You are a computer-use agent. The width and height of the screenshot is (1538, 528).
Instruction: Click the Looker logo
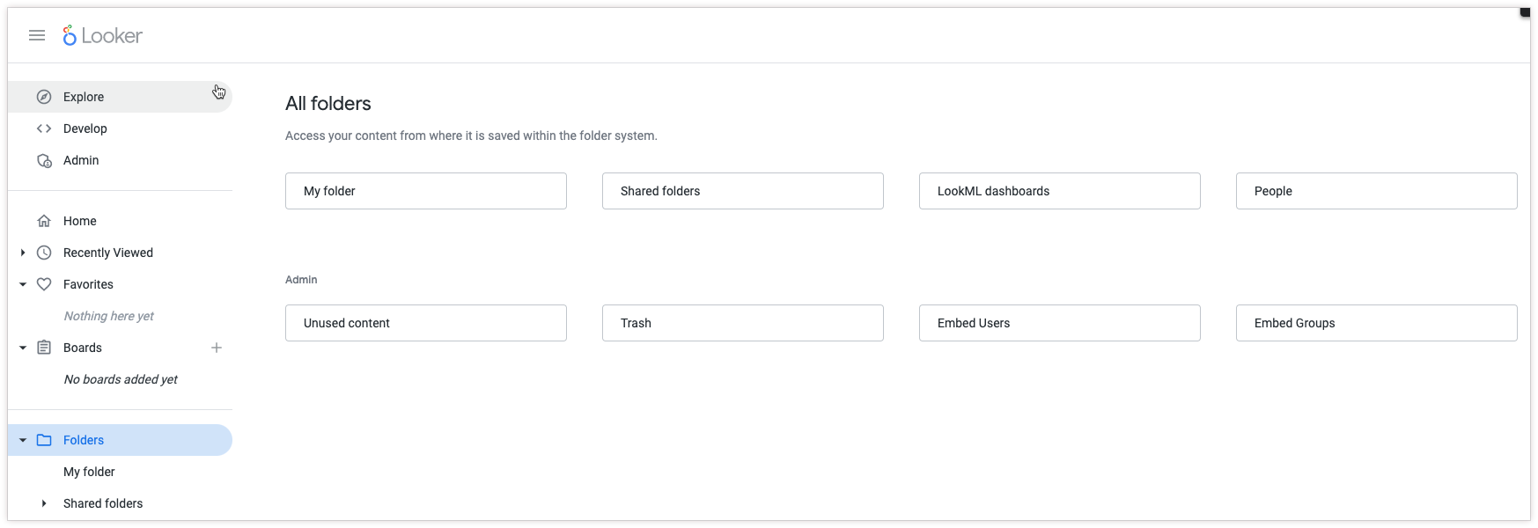pyautogui.click(x=102, y=35)
